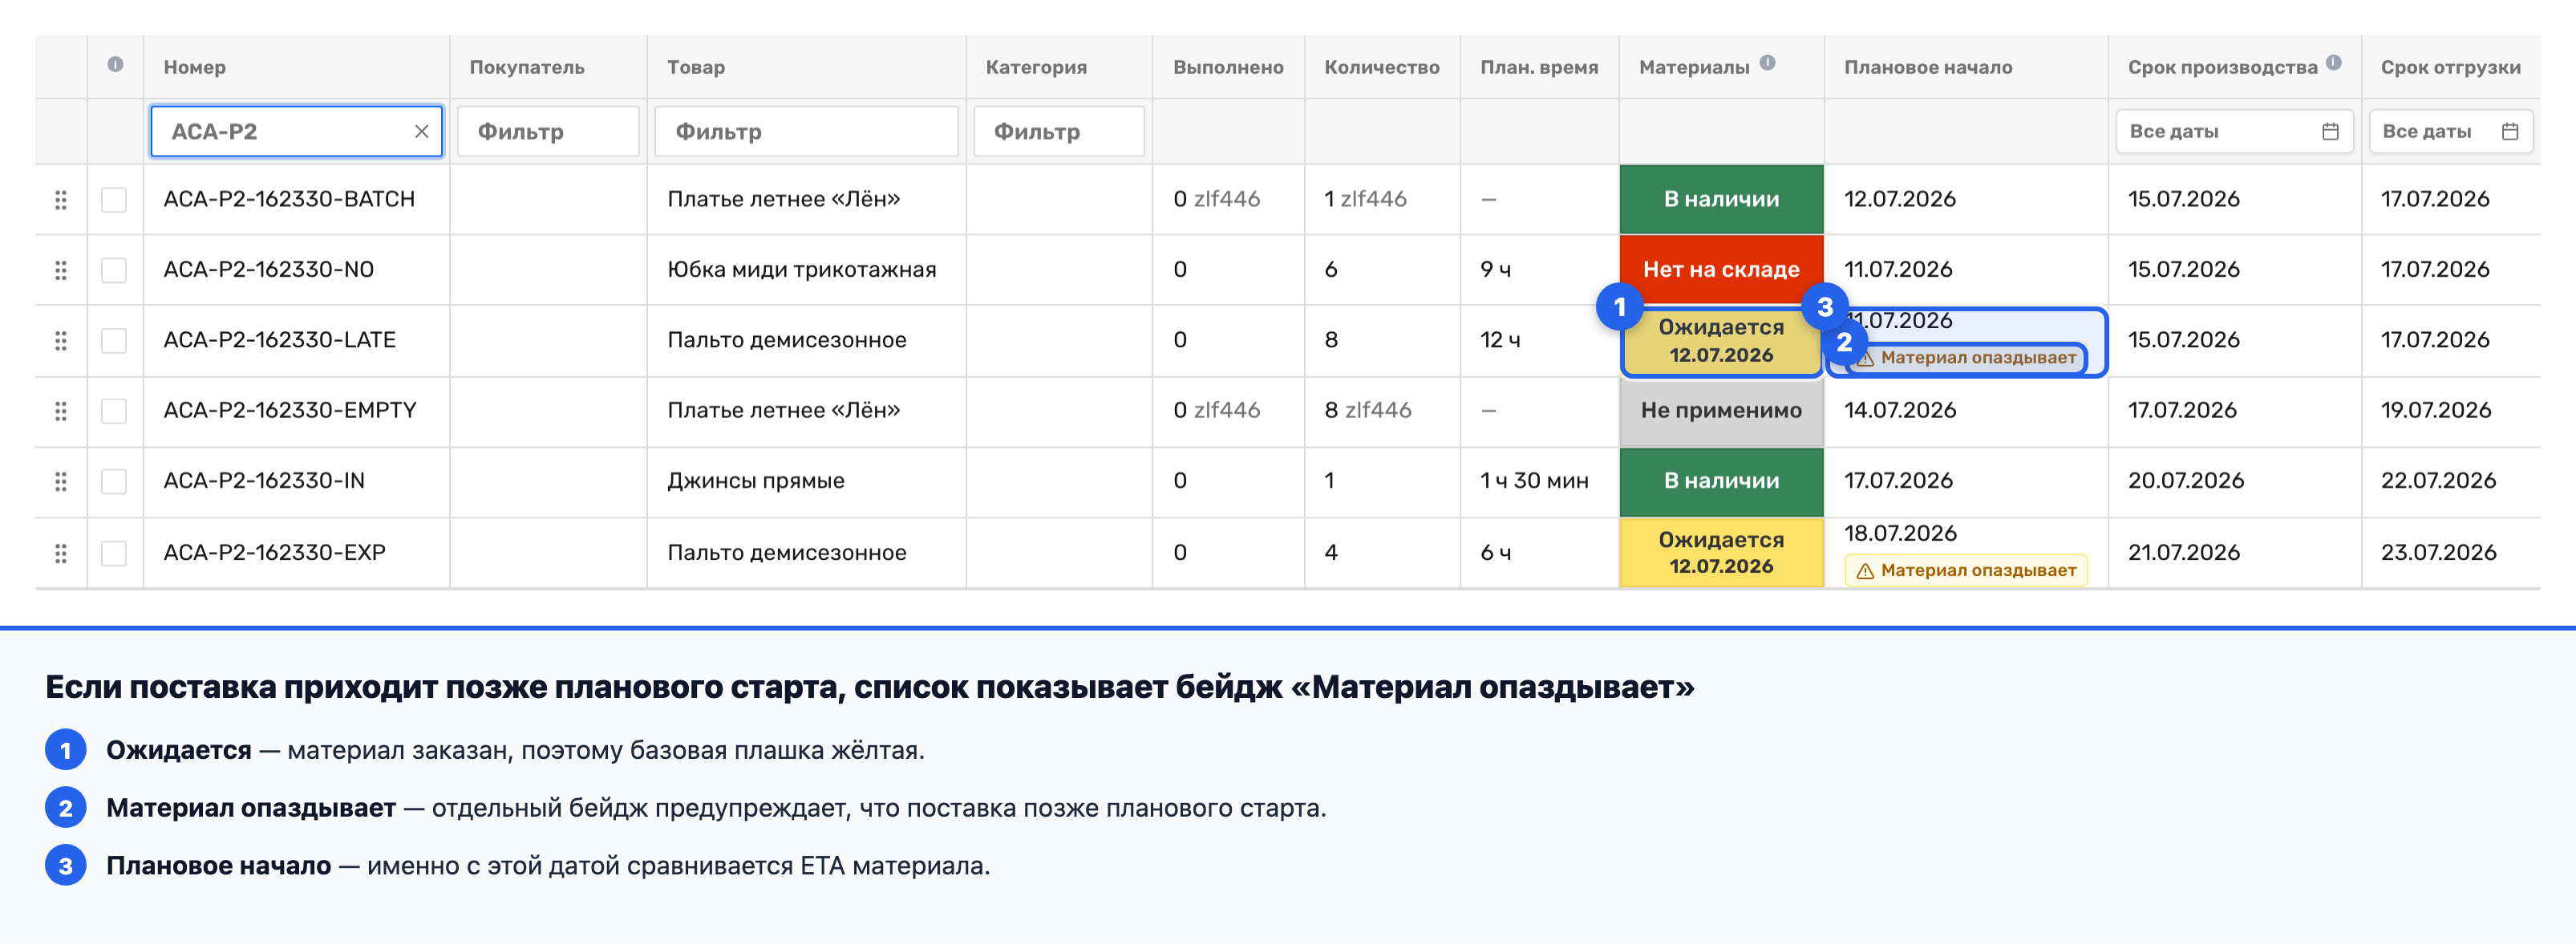Viewport: 2576px width, 945px height.
Task: Click Пальто демисезонное in EXP row
Action: pos(787,552)
